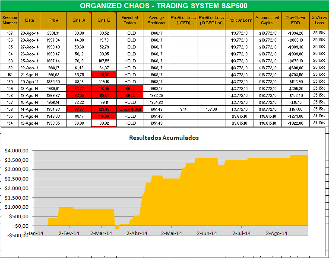
Task: Select the 2-Jun-14 axis date label
Action: pos(207,233)
